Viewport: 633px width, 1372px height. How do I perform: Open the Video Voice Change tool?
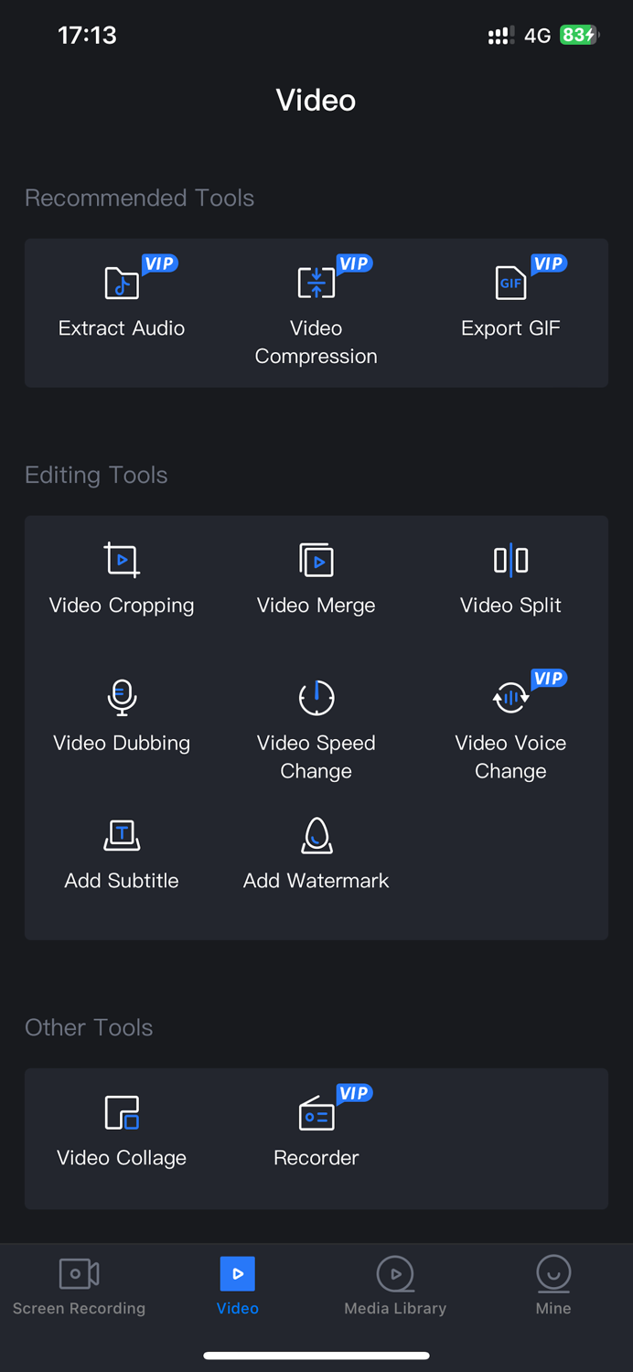pyautogui.click(x=510, y=727)
